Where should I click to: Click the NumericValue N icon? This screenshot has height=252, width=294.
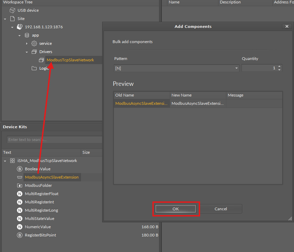coord(20,227)
